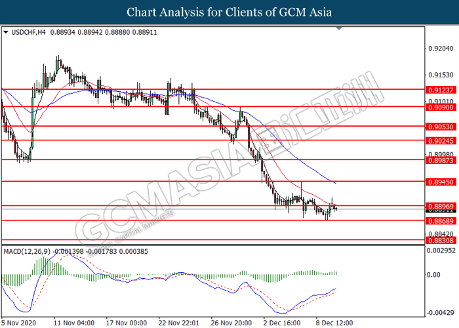Image resolution: width=459 pixels, height=328 pixels.
Task: Click the 0.88420 price axis value
Action: tap(441, 234)
